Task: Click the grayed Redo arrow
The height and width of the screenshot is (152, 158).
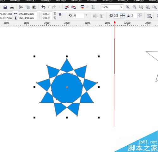Action: click(x=54, y=7)
